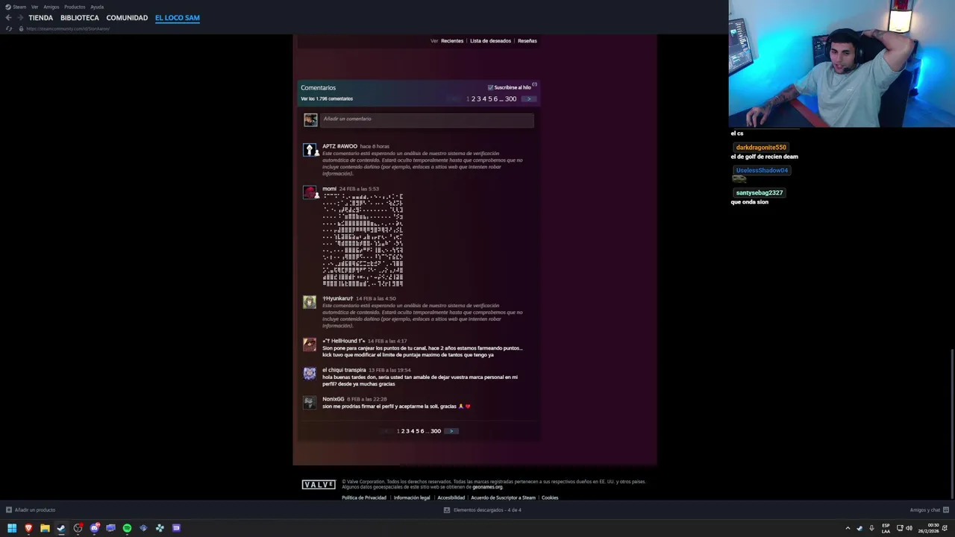Click the bottom next-page arrow button
Screen dimensions: 955x537
pyautogui.click(x=451, y=431)
